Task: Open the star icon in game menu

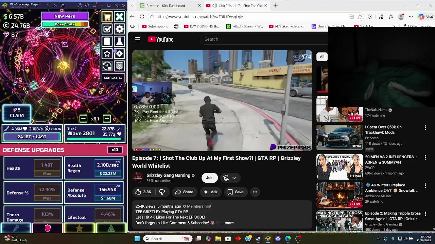Action: (x=107, y=54)
